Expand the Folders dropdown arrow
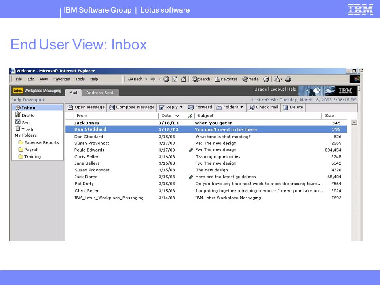Screen dimensions: 380x285 (242, 107)
